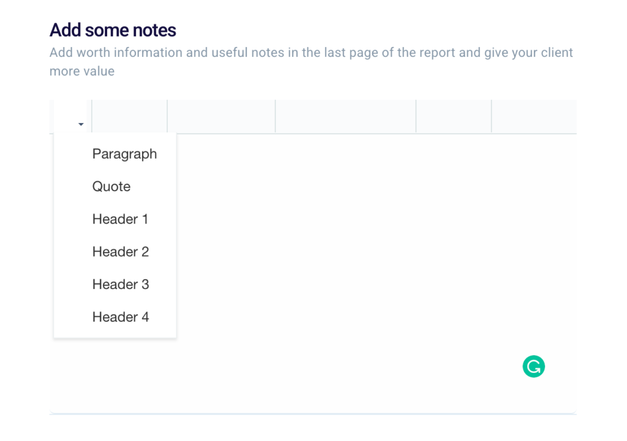Click the green Grammarly icon

(x=533, y=366)
